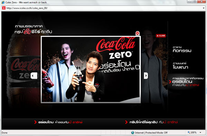Open the ตาราง กิจกรรม menu item
The width and height of the screenshot is (207, 136).
coord(182,49)
